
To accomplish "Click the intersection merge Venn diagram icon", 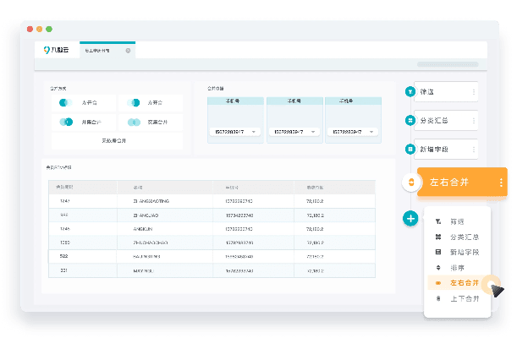I will 134,122.
